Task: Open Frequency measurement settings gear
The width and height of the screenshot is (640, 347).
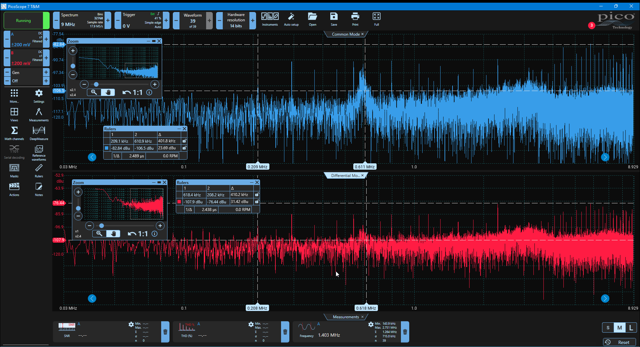Action: click(x=371, y=324)
